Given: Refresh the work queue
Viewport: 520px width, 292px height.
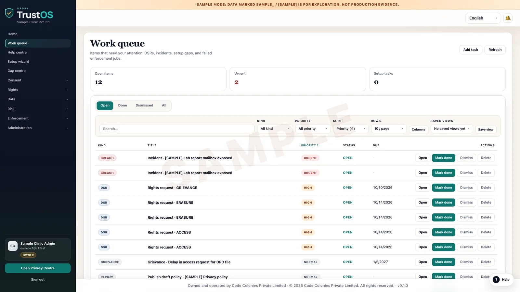Looking at the screenshot, I should (x=495, y=50).
